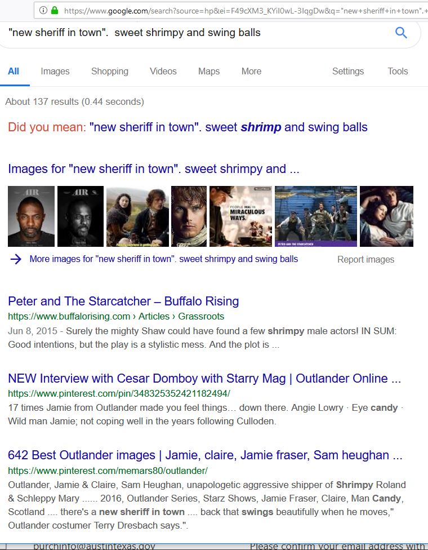Click the 'sweet shrimp' Did you mean suggestion

point(229,127)
